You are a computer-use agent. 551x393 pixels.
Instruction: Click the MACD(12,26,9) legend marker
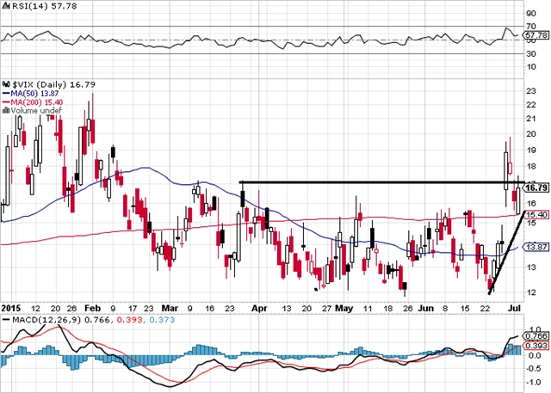point(4,321)
